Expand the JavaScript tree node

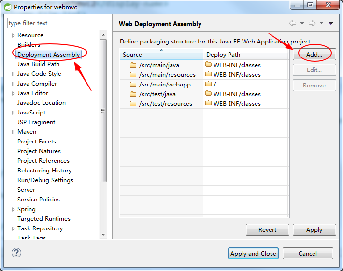13,113
